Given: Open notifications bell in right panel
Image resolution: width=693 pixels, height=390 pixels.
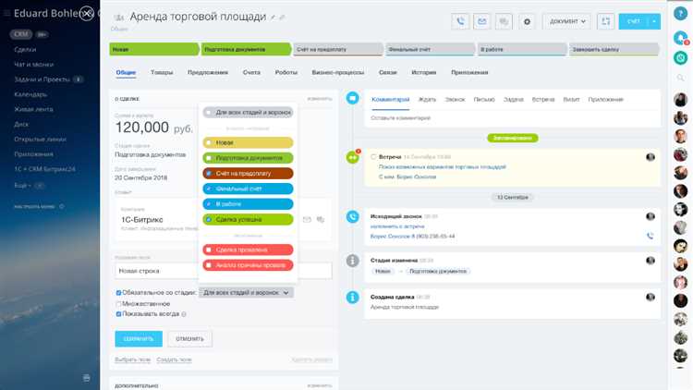Looking at the screenshot, I should pos(681,39).
